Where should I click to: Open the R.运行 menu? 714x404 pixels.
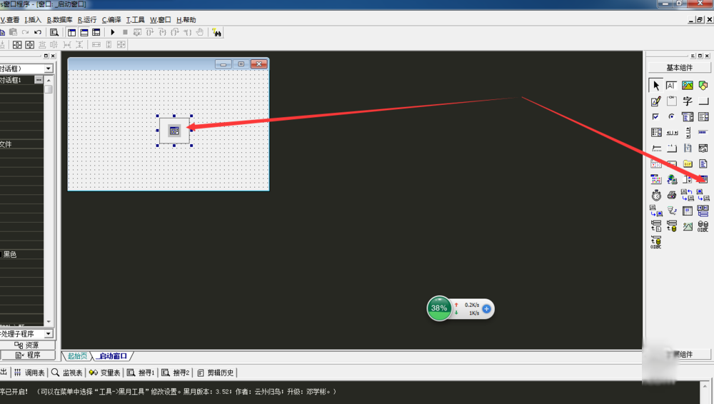coord(87,20)
